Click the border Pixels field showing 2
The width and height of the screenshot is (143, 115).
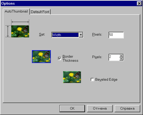point(114,57)
